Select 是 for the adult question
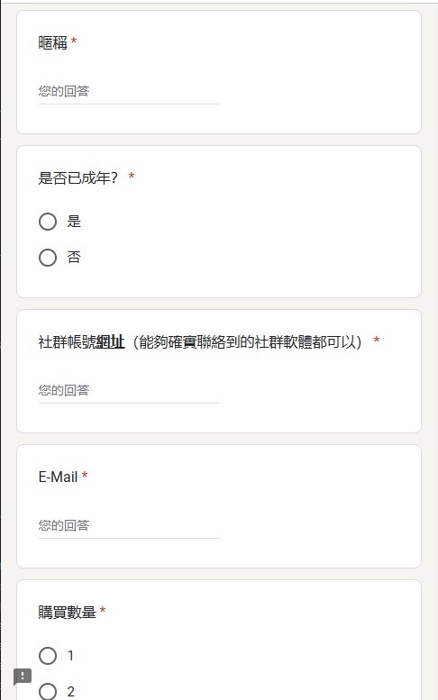The height and width of the screenshot is (700, 438). point(48,222)
